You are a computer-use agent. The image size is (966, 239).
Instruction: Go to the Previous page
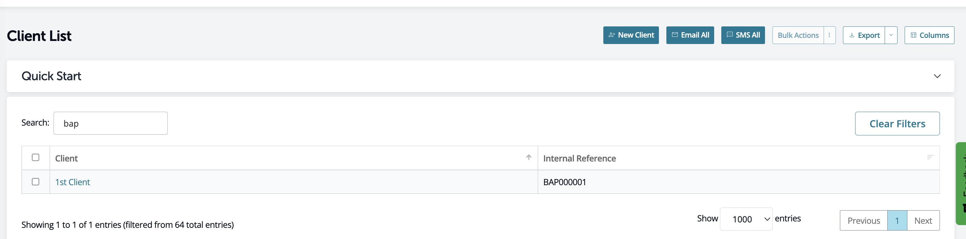(863, 221)
